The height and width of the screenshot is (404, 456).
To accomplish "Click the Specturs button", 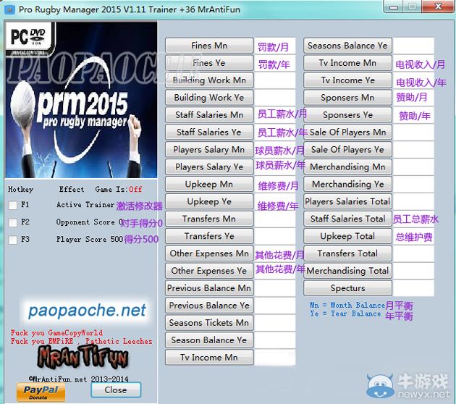I will [x=347, y=288].
